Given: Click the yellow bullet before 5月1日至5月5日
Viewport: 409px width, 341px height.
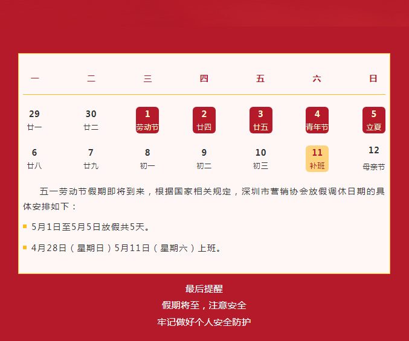Looking at the screenshot, I should click(25, 227).
